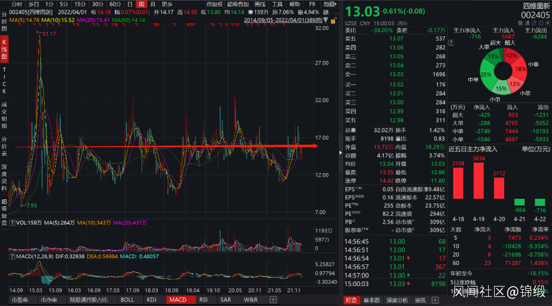The width and height of the screenshot is (552, 306).
Task: Switch chart to 日 daily period
Action: (x=130, y=4)
